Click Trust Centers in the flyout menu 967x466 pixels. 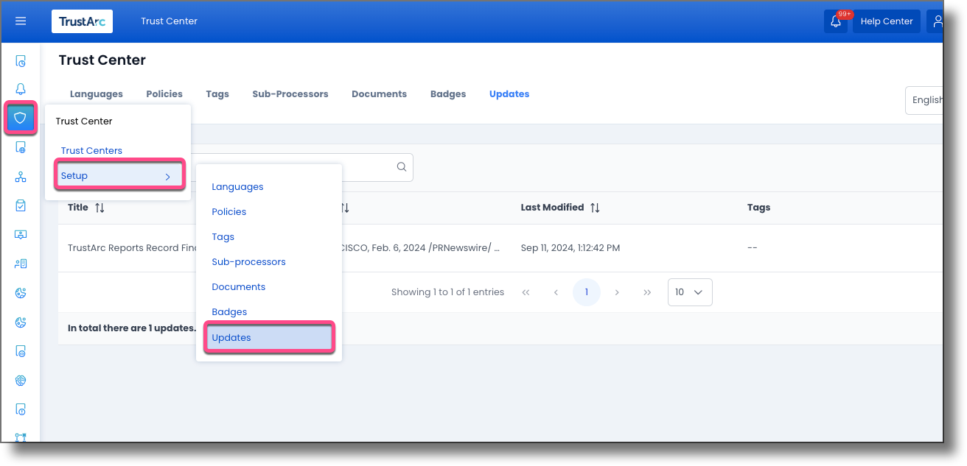[x=91, y=150]
